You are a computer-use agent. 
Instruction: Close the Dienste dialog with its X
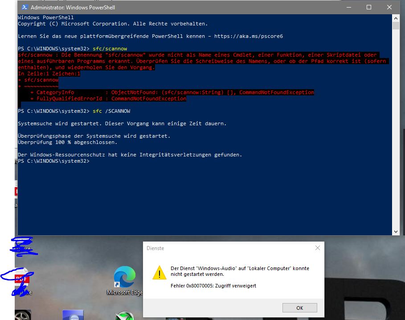[317, 248]
